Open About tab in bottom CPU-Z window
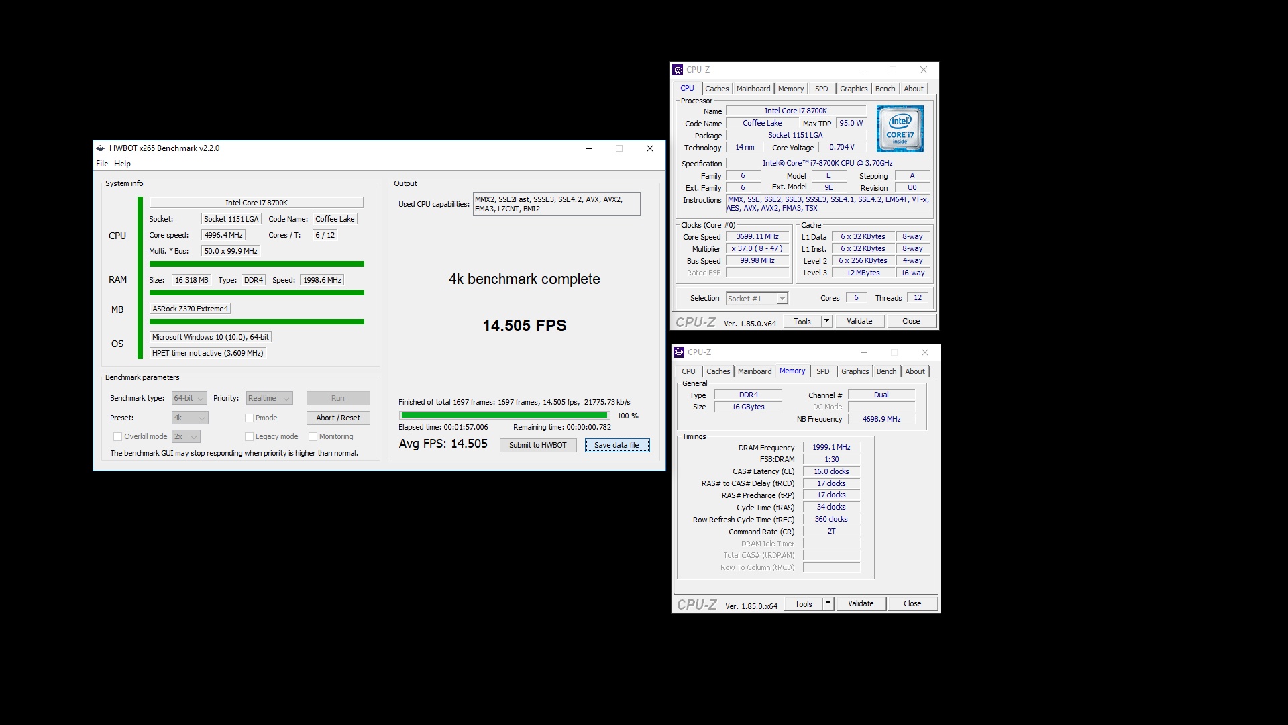The width and height of the screenshot is (1288, 725). (x=915, y=371)
